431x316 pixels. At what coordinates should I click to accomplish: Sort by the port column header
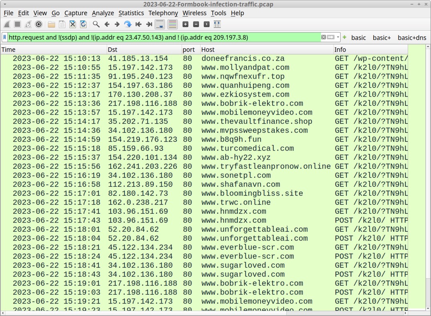pos(191,49)
